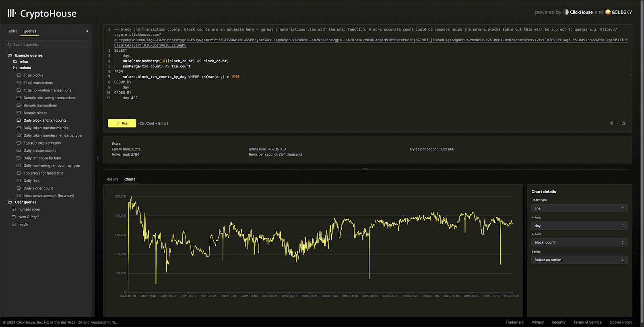
Task: Open the Terms of Service link
Action: [587, 322]
